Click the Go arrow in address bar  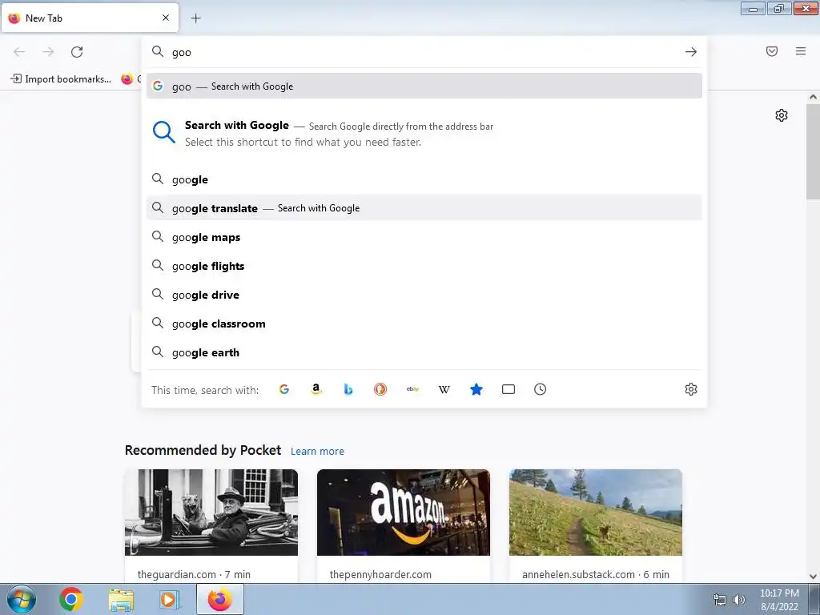691,52
